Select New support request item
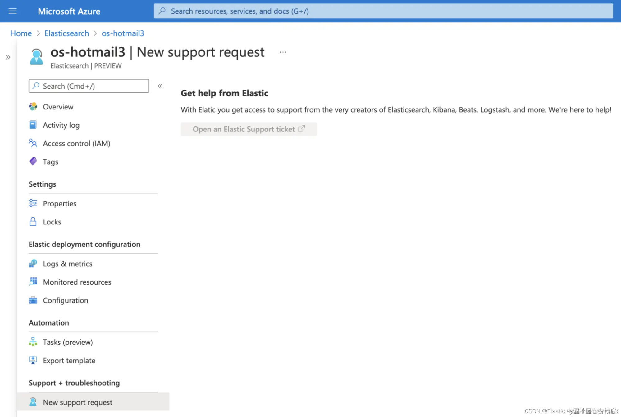621x417 pixels. tap(77, 402)
